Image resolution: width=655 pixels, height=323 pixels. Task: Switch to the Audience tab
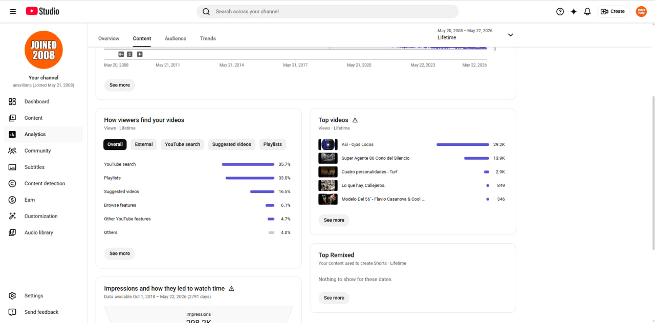pos(176,38)
